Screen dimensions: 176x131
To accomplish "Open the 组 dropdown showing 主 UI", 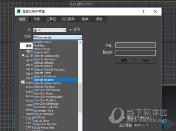I will (50, 30).
